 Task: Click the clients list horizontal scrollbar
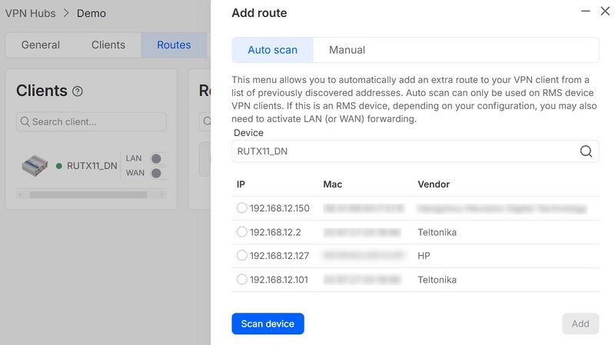[x=85, y=195]
